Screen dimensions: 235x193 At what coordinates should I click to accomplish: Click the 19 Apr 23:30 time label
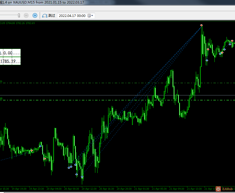click(37, 189)
